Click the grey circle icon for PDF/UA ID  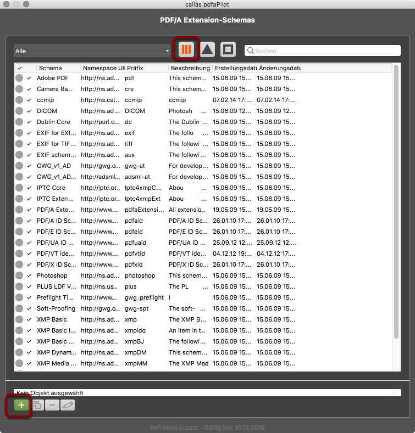pyautogui.click(x=19, y=243)
